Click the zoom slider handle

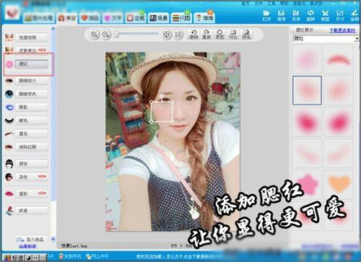click(116, 35)
